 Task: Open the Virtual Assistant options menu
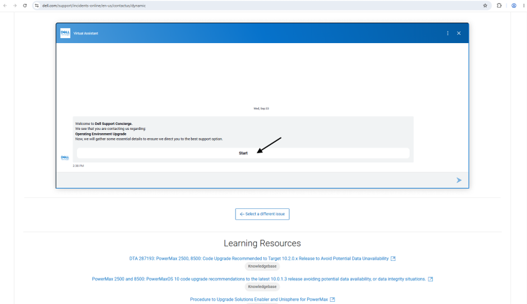(x=448, y=33)
